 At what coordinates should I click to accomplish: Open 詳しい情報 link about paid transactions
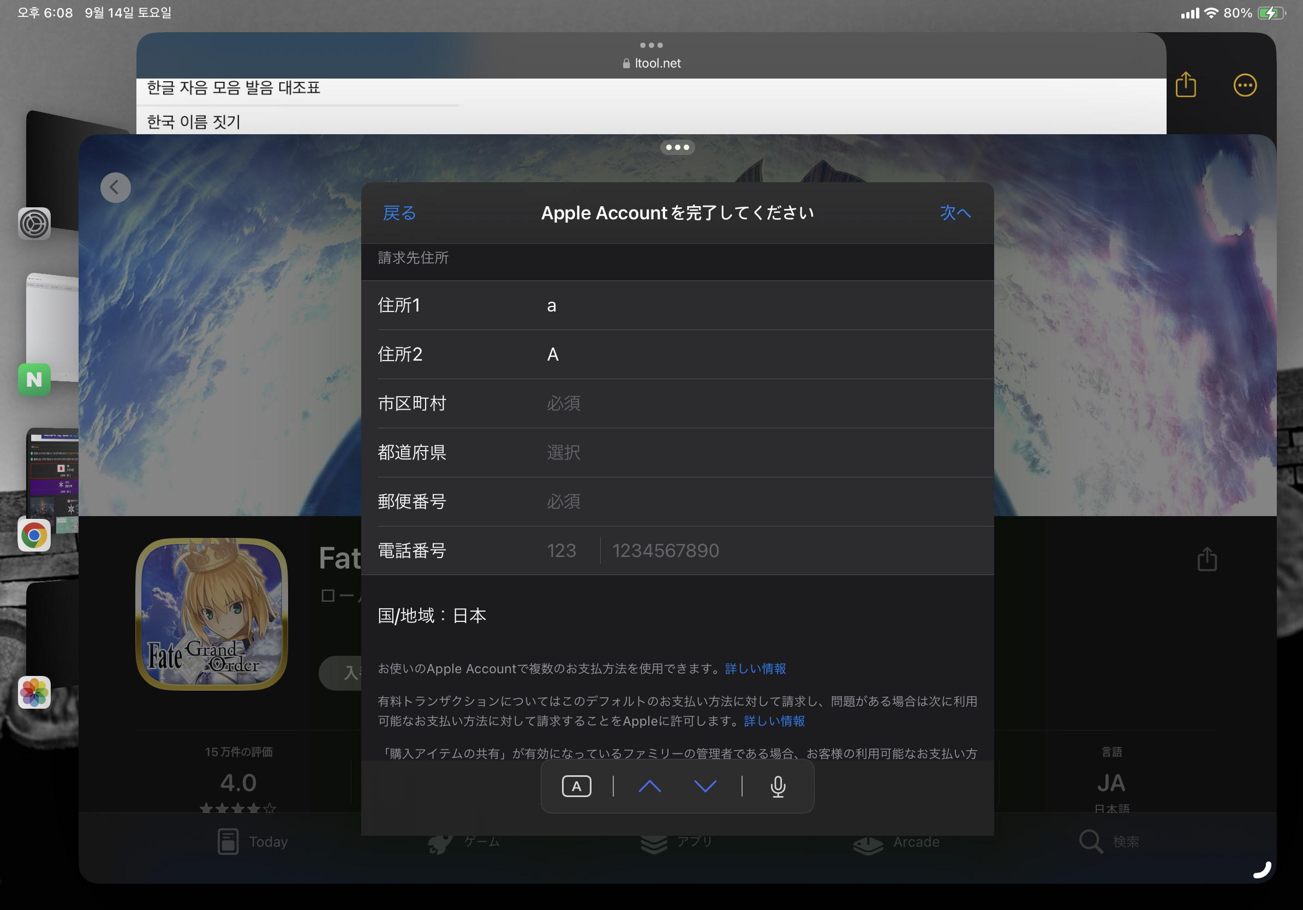[774, 721]
